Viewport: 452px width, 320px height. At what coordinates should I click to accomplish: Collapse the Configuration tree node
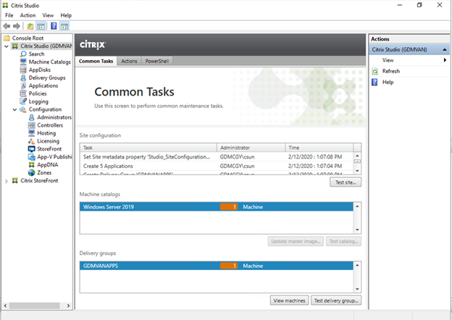tap(14, 109)
